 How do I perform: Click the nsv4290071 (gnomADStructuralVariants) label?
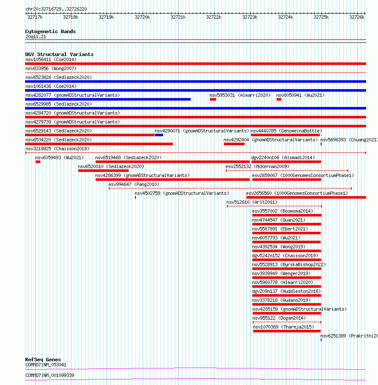202,131
